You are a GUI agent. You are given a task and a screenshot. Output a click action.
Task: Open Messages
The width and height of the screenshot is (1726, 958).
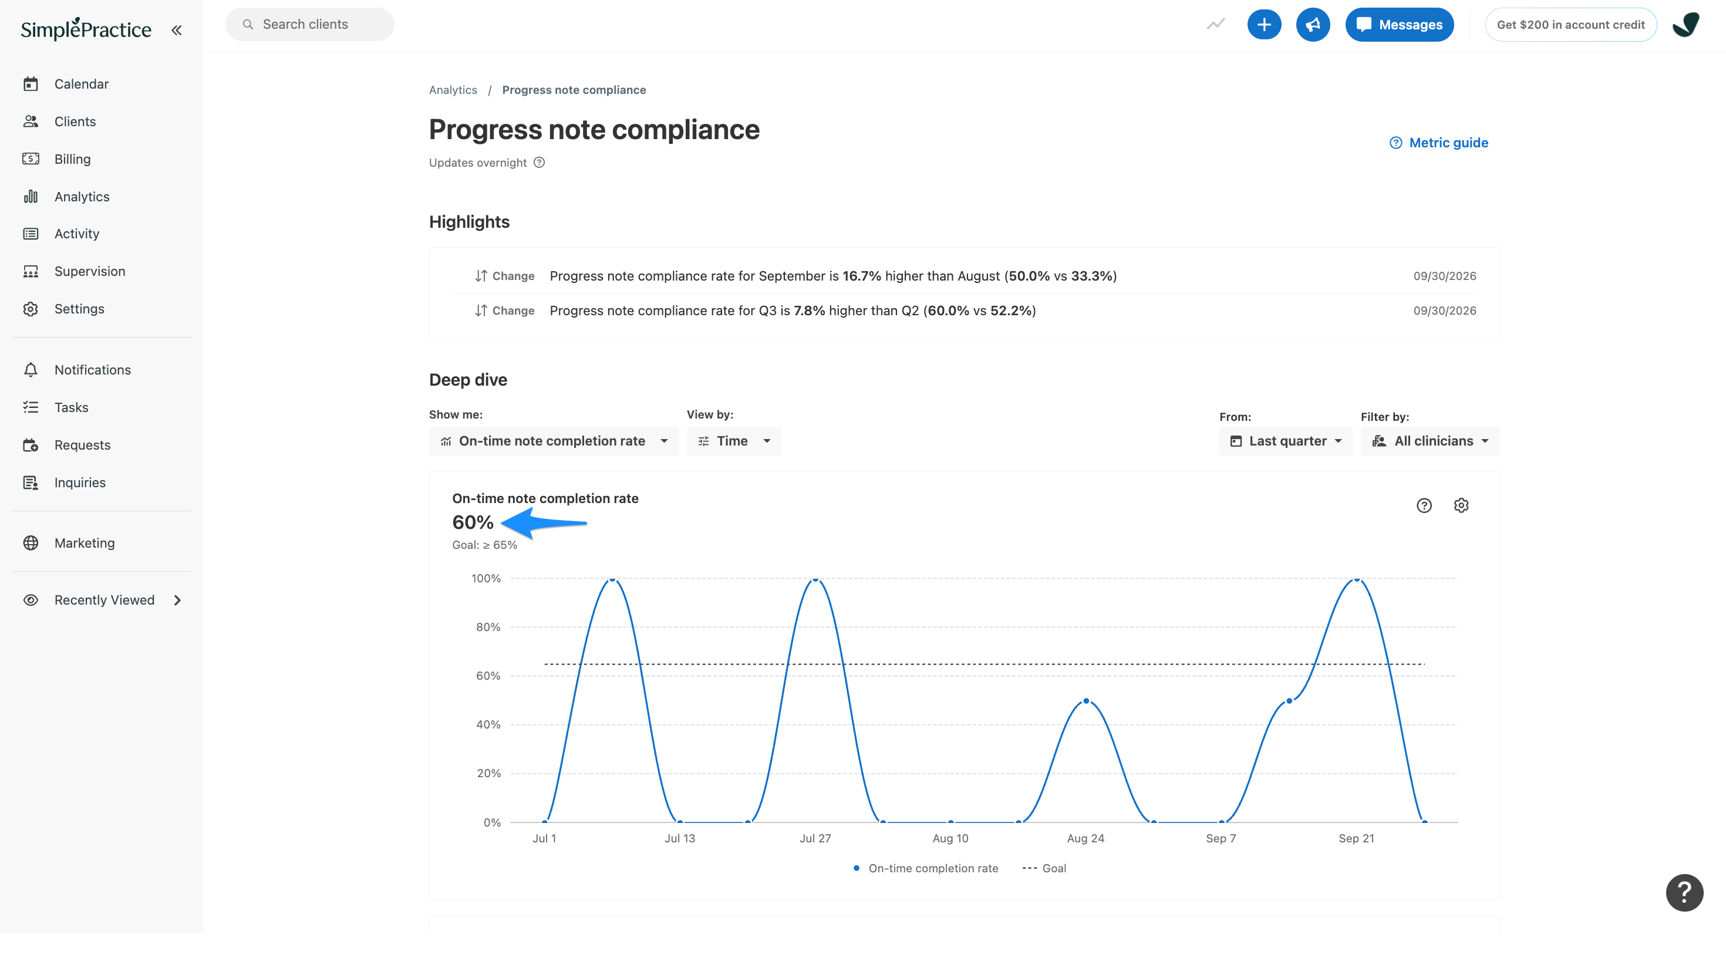click(x=1399, y=25)
